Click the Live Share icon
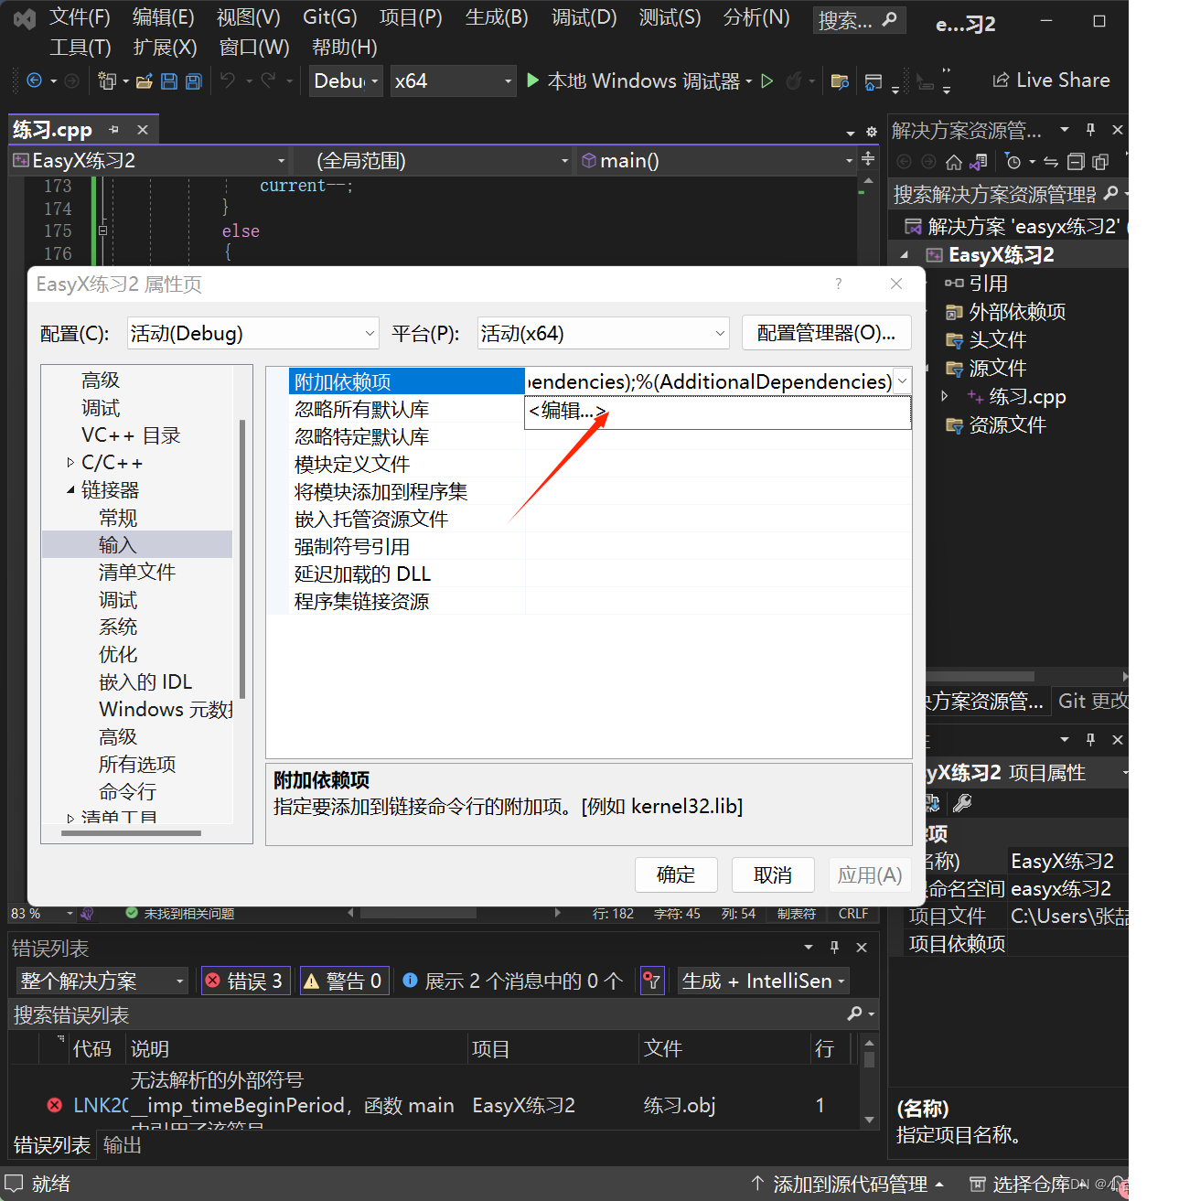 (x=1001, y=80)
